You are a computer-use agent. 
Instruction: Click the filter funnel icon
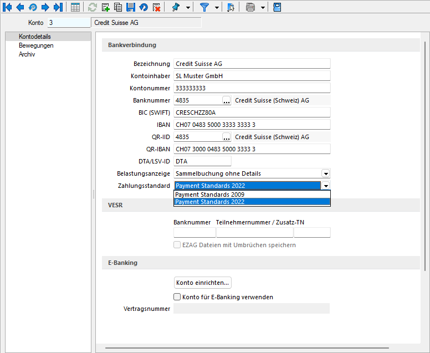coord(204,7)
